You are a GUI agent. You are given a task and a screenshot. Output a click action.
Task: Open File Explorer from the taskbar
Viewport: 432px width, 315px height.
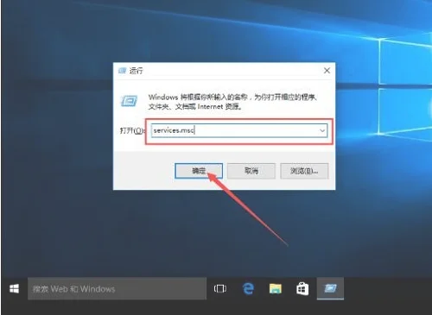[276, 288]
